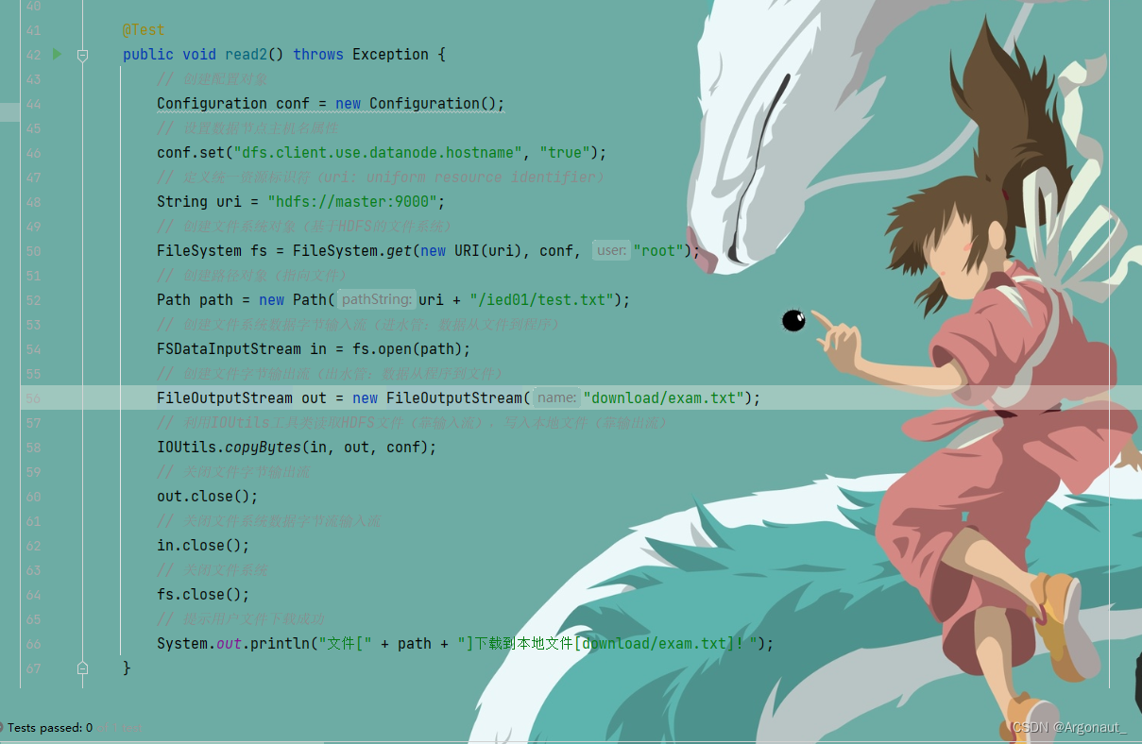Set breakpoint at line number 56

pos(33,398)
